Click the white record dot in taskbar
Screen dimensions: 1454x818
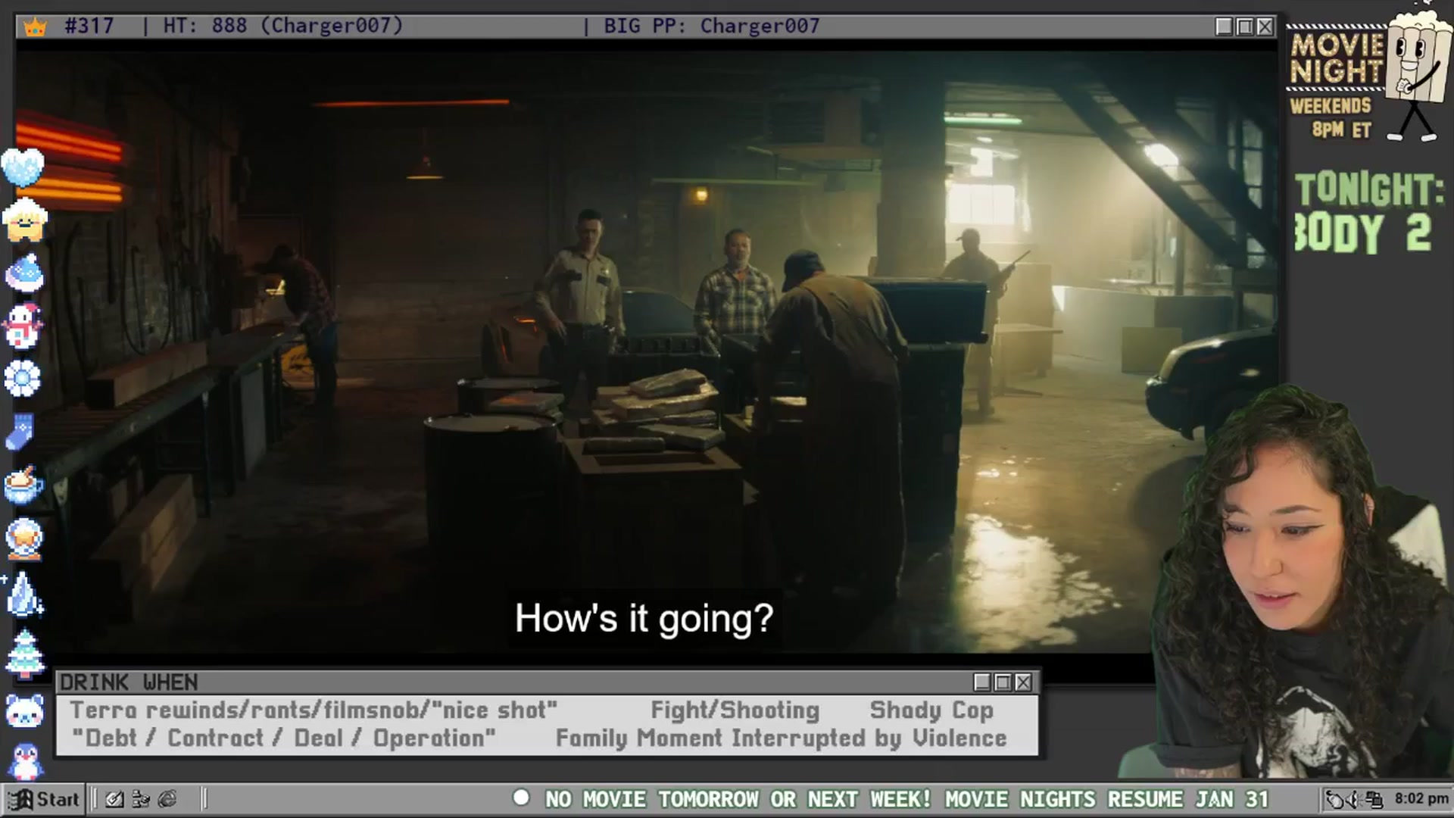point(521,798)
